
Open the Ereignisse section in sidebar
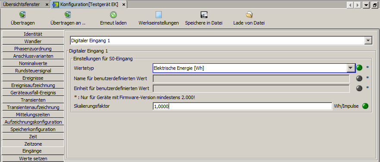click(x=33, y=78)
